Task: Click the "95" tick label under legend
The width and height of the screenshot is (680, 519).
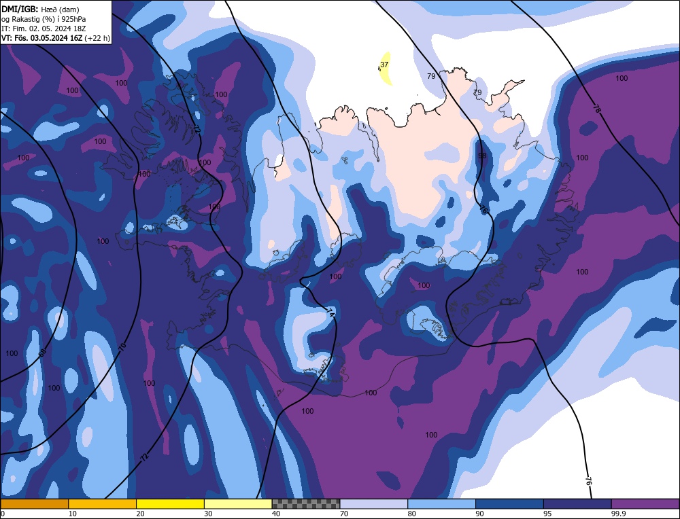Action: 547,514
